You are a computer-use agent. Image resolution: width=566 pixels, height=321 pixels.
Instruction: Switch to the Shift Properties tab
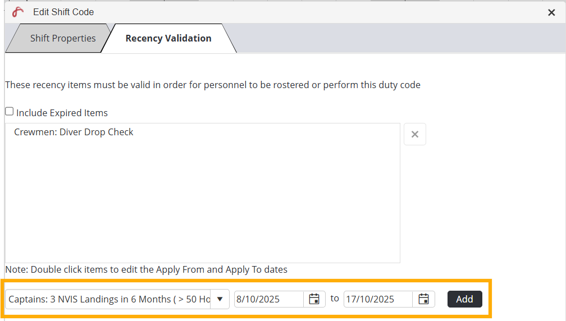tap(62, 39)
